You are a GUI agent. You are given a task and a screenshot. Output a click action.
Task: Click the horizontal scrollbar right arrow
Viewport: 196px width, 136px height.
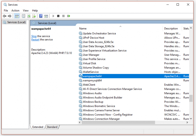click(x=187, y=122)
